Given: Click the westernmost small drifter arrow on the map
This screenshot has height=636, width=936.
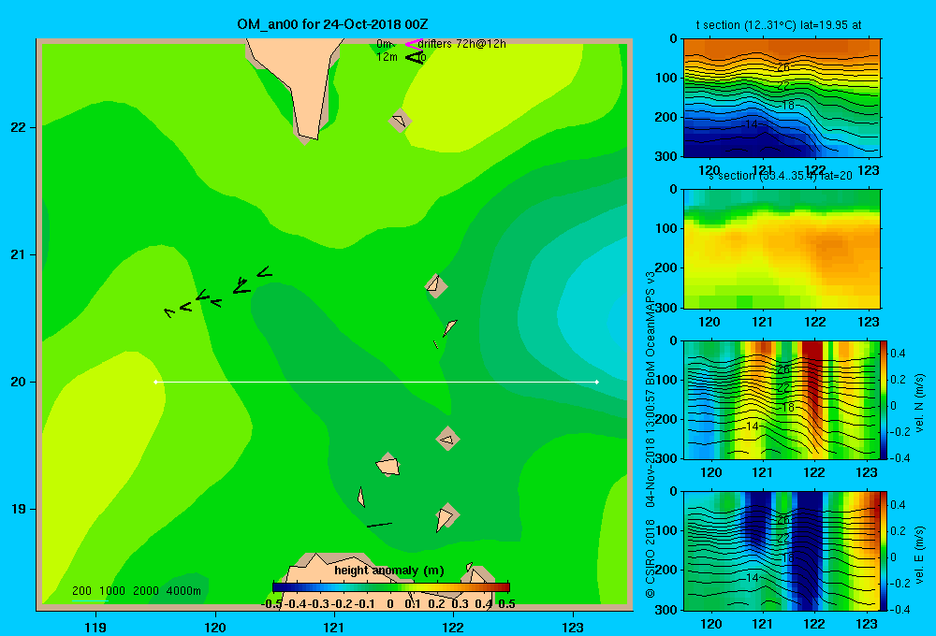Looking at the screenshot, I should point(169,312).
